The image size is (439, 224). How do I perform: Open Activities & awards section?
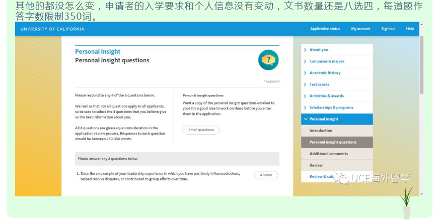pyautogui.click(x=326, y=96)
